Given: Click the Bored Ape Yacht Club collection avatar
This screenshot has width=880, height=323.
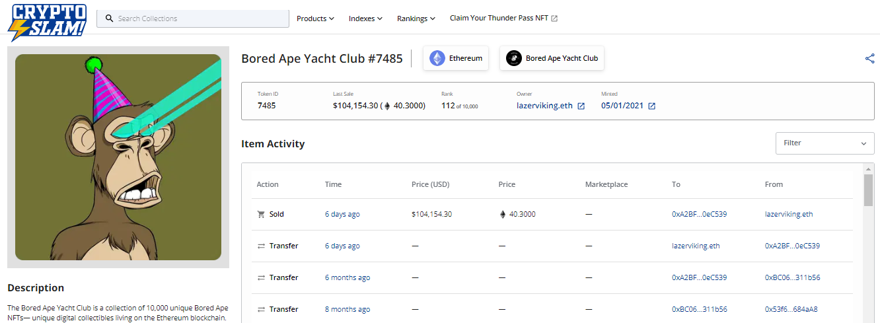Looking at the screenshot, I should pyautogui.click(x=514, y=58).
